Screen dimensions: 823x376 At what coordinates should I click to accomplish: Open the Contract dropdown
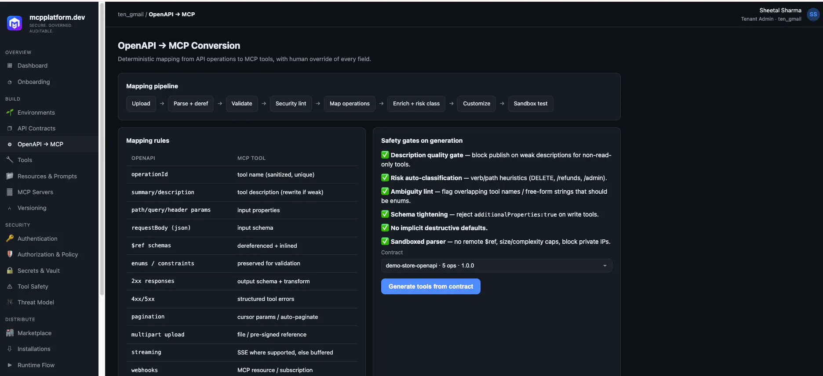(496, 266)
